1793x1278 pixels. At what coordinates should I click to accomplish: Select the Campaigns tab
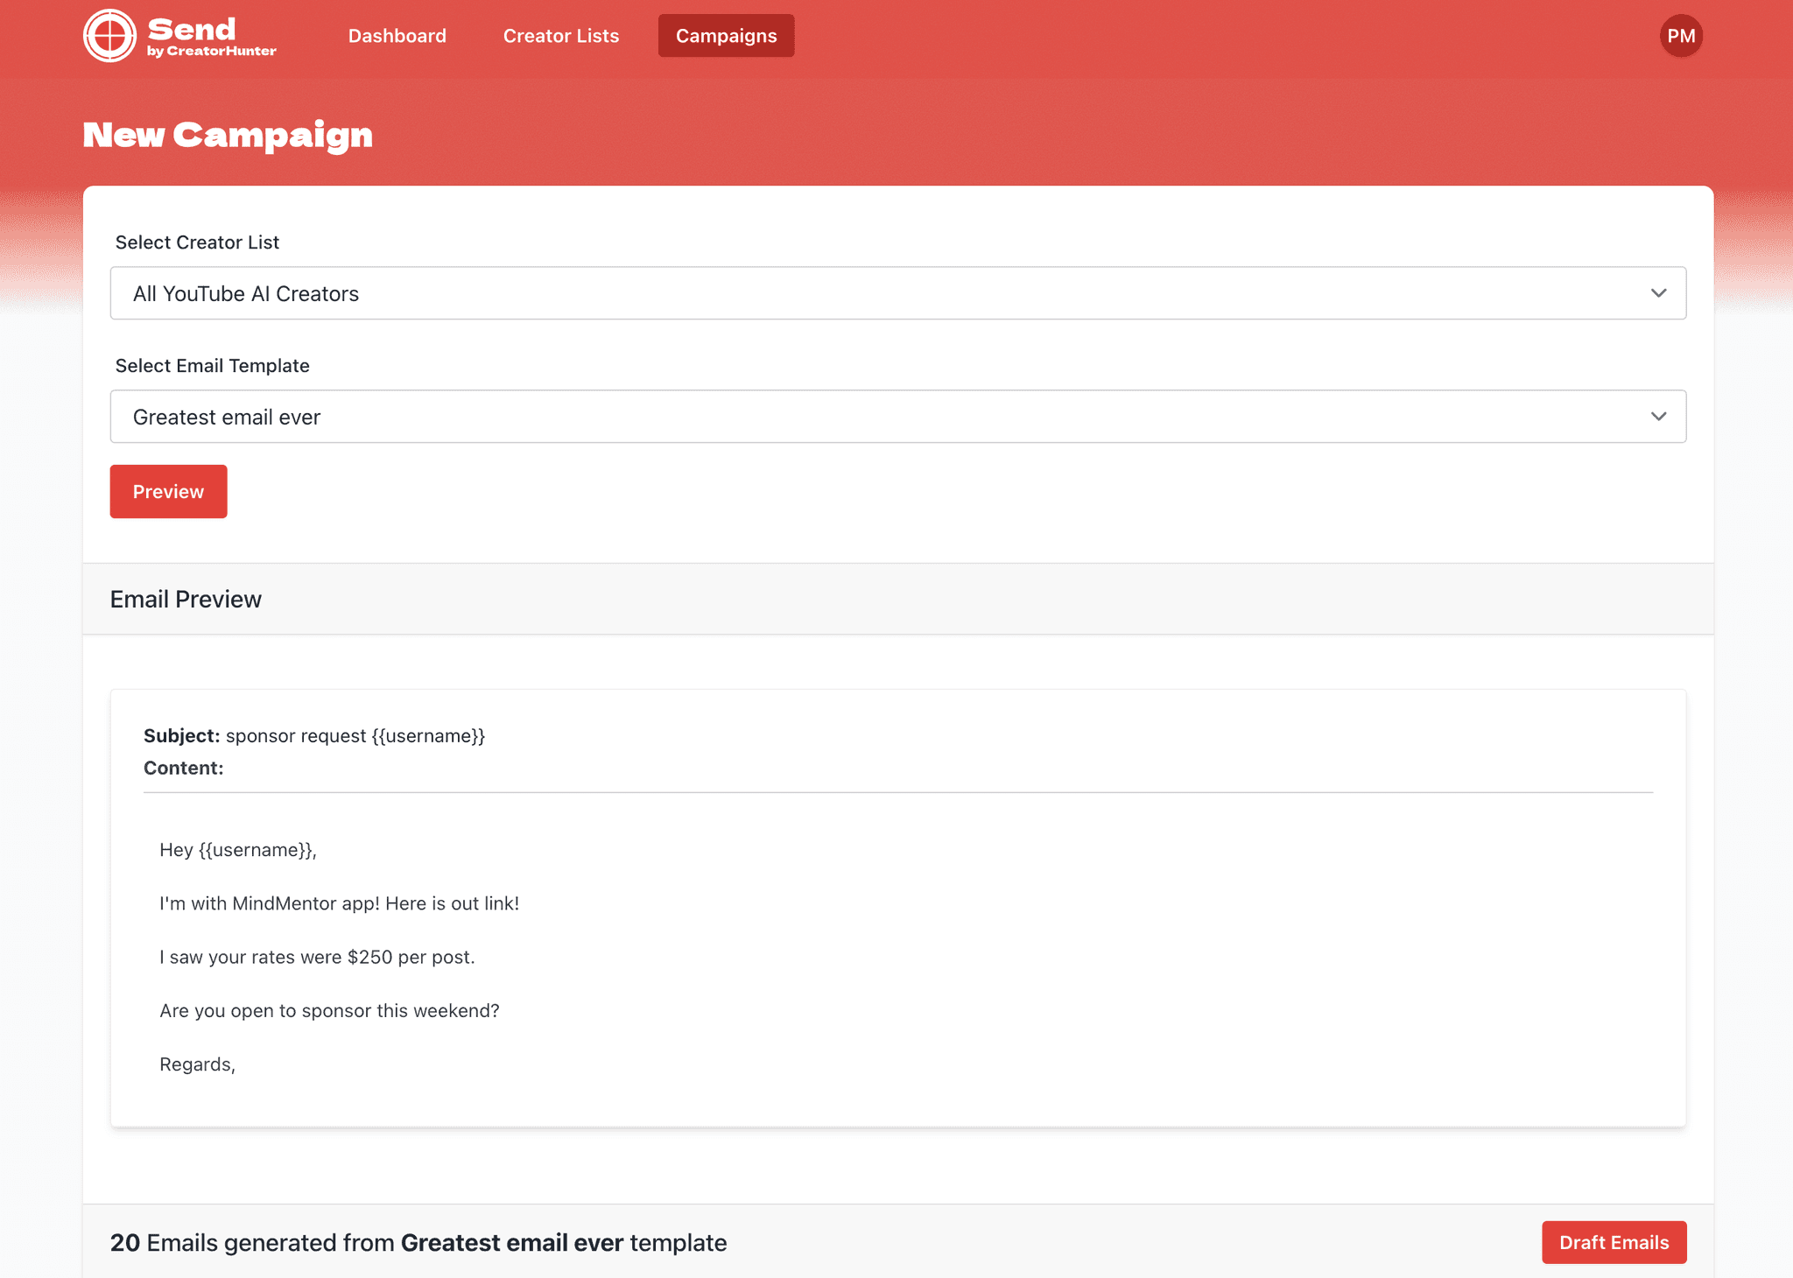tap(726, 36)
